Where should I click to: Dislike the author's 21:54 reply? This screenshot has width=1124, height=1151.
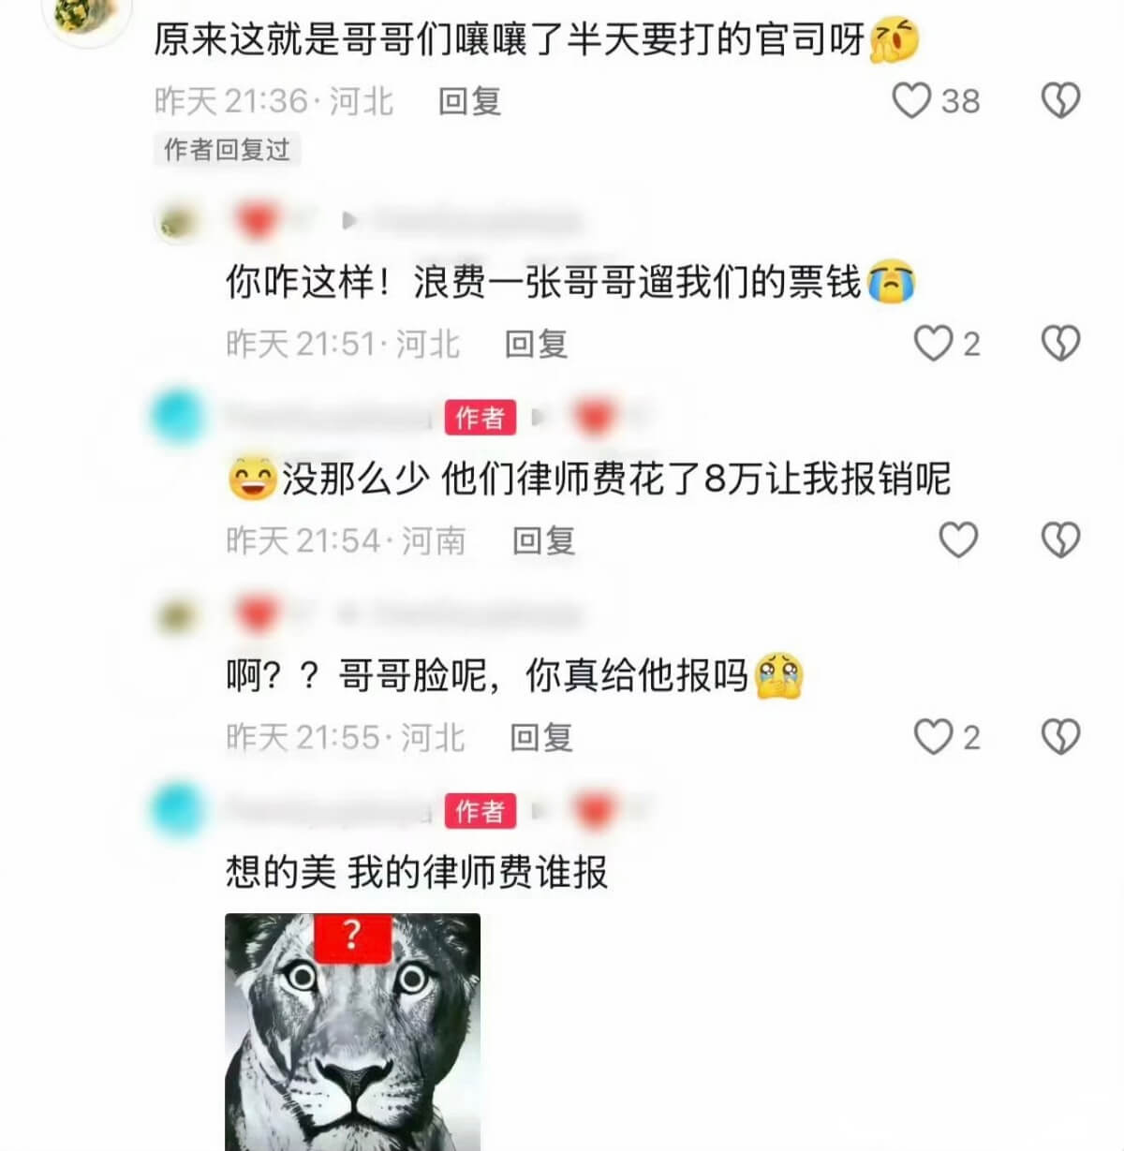pyautogui.click(x=1061, y=540)
